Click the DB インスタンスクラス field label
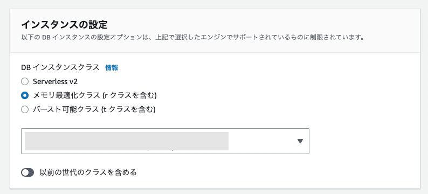This screenshot has height=194, width=428. tap(60, 68)
